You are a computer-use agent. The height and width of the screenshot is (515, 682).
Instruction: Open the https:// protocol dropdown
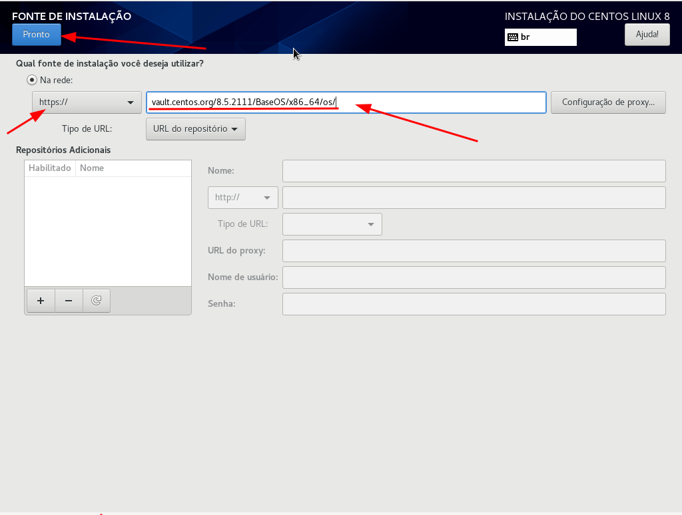point(87,102)
